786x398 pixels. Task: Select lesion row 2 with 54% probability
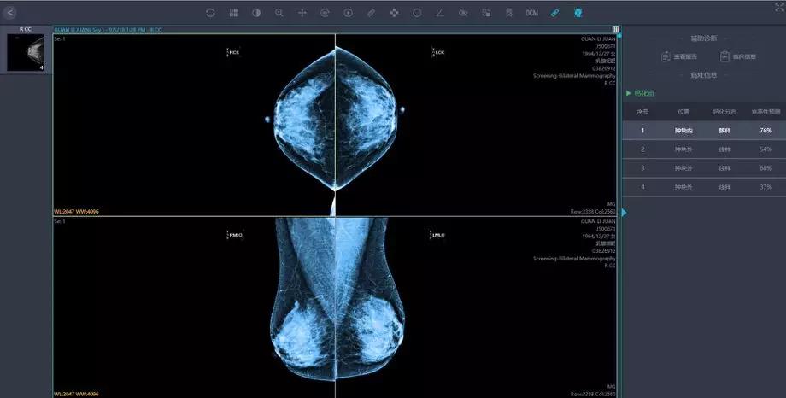[704, 149]
